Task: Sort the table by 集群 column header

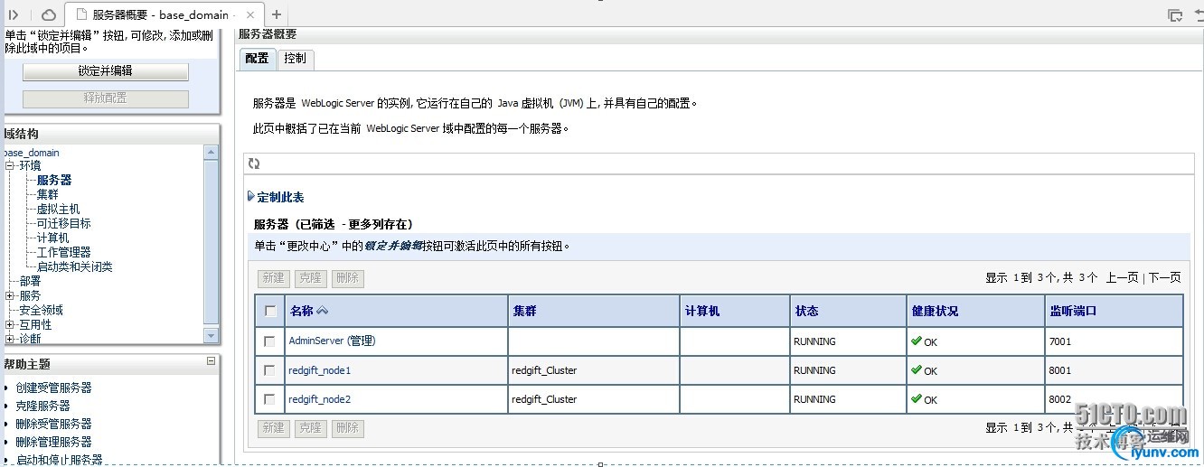Action: click(x=523, y=311)
